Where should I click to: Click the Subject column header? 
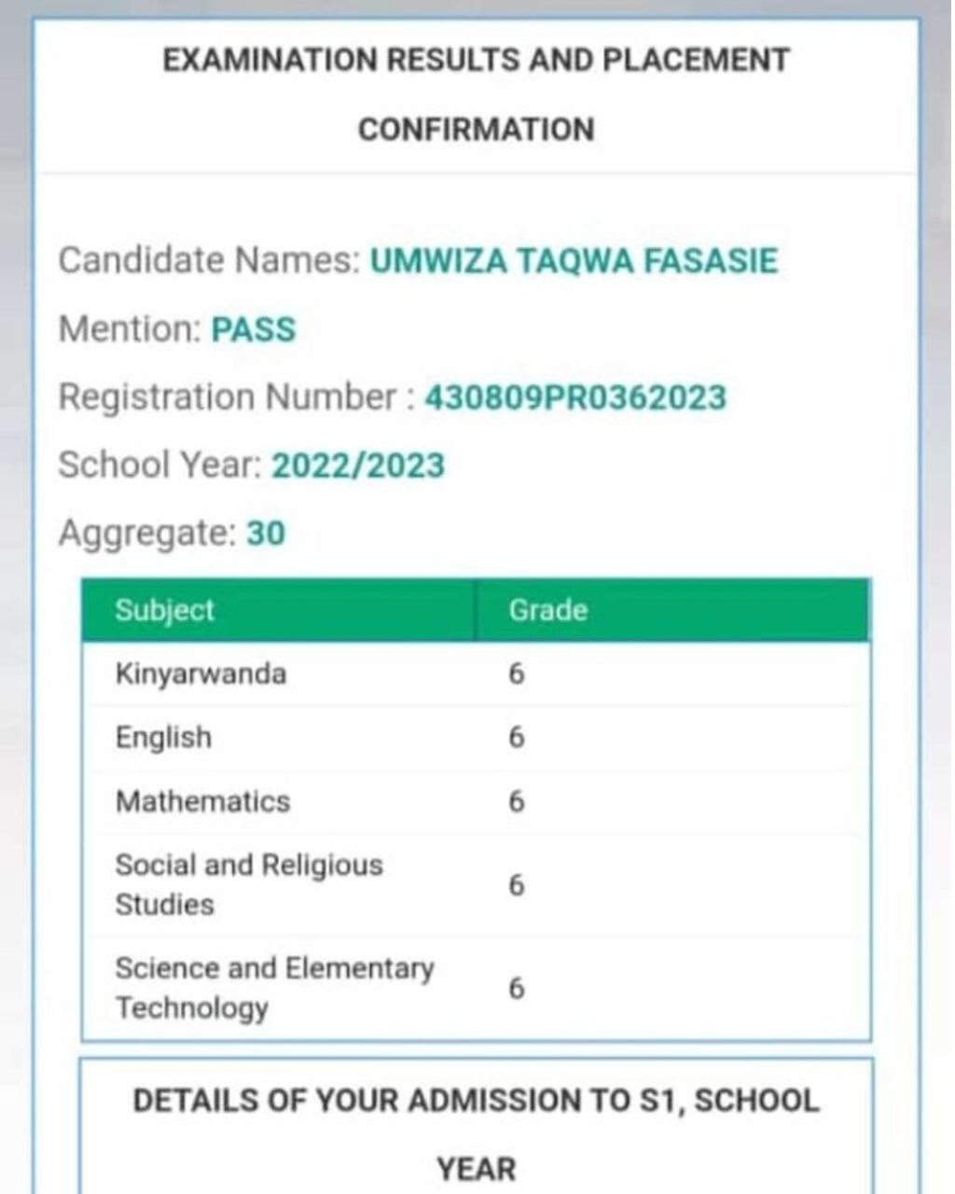tap(165, 610)
